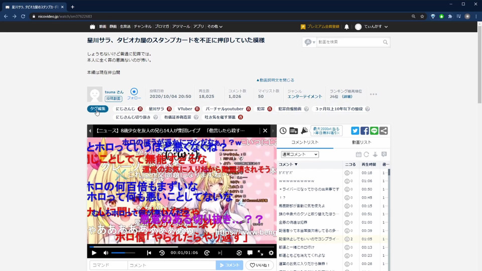Click the watch later clock icon
This screenshot has width=482, height=271.
tap(283, 130)
